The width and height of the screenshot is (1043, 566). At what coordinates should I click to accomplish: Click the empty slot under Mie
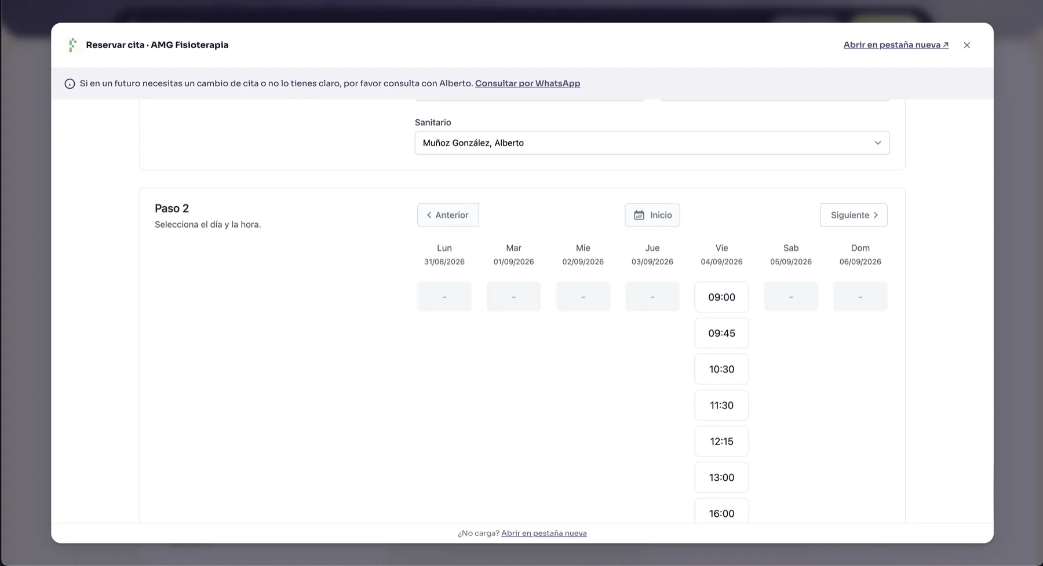click(583, 297)
